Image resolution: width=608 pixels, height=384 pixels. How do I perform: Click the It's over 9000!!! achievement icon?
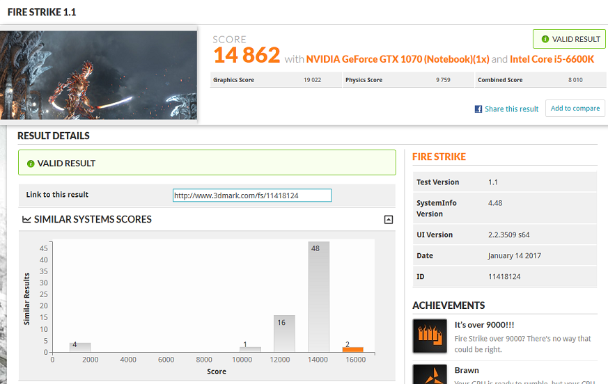[x=430, y=336]
